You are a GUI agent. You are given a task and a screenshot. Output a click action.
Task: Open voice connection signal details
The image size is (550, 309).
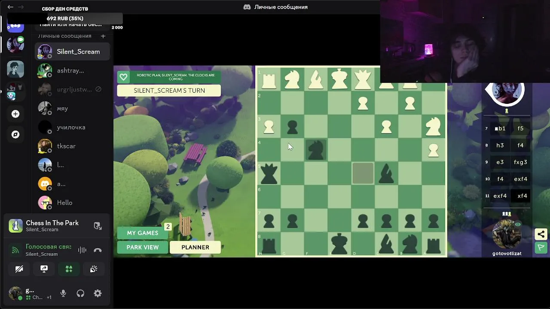point(15,250)
